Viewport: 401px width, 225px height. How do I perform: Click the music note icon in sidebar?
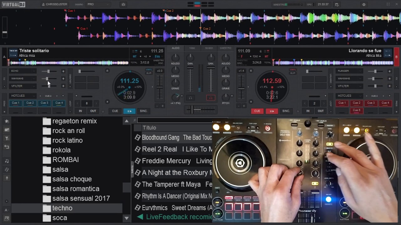(7, 161)
